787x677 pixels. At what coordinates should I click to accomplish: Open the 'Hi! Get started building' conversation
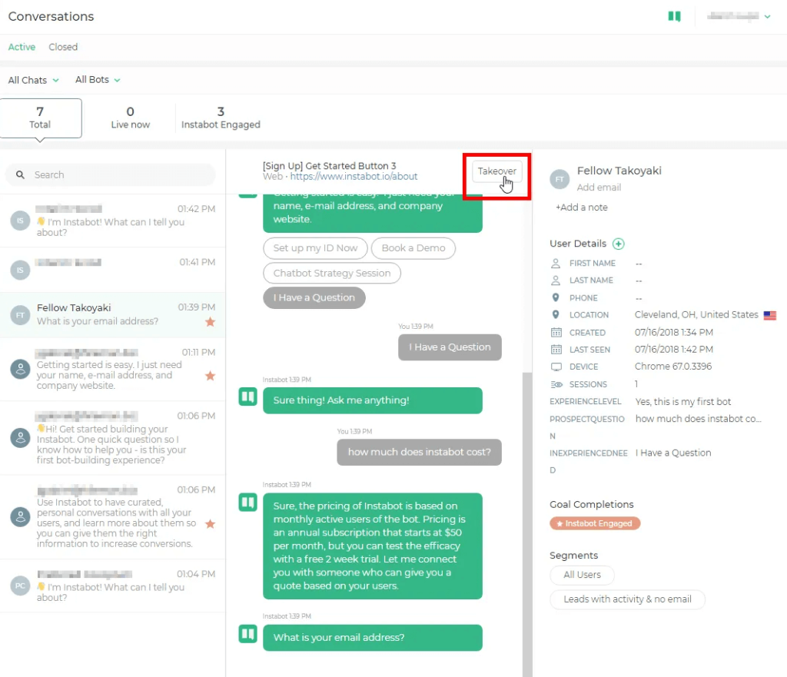point(112,438)
